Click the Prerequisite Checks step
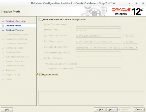This screenshot has height=112, width=146. (16, 66)
